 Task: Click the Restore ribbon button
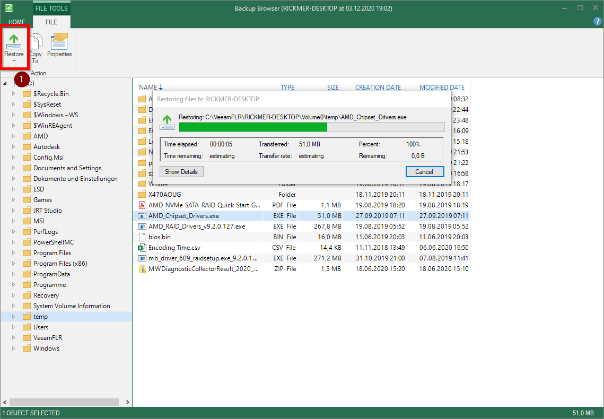14,47
